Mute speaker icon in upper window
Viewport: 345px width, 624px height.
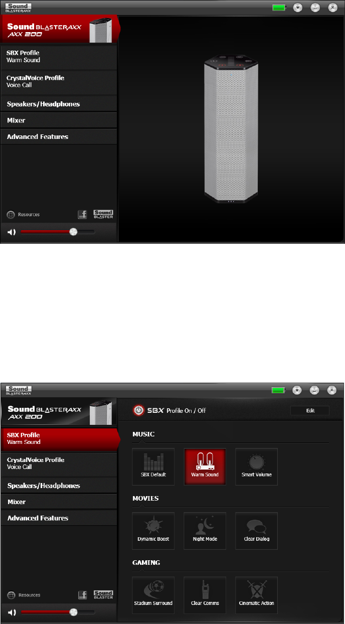pyautogui.click(x=12, y=232)
